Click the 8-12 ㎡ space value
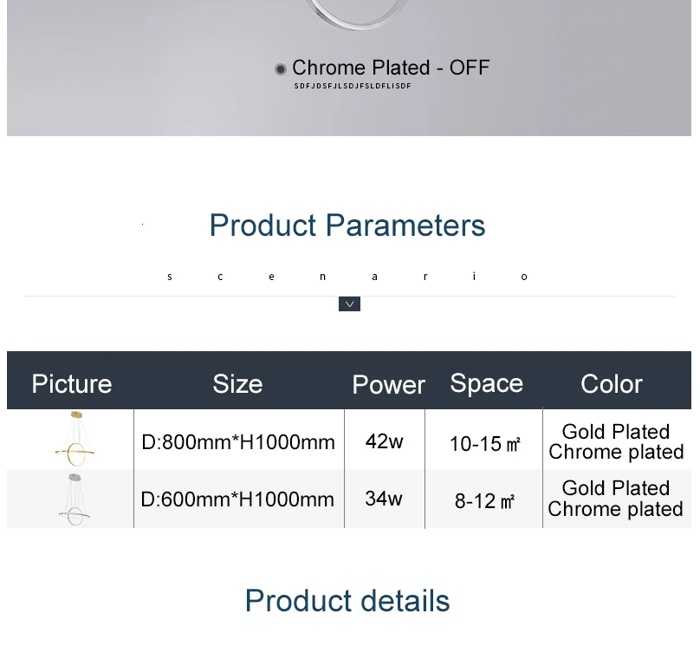The width and height of the screenshot is (700, 646). point(484,501)
